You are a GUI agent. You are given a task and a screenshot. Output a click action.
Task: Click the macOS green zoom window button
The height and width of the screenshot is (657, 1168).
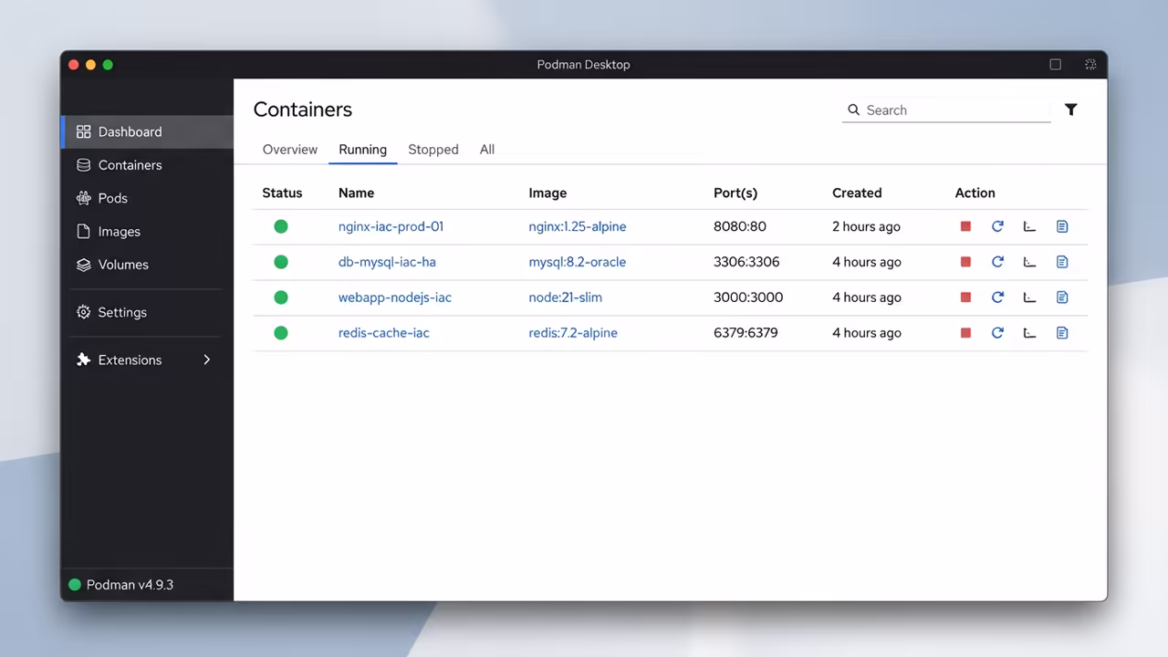click(108, 65)
